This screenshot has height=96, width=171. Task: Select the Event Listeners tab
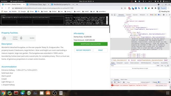point(135,63)
